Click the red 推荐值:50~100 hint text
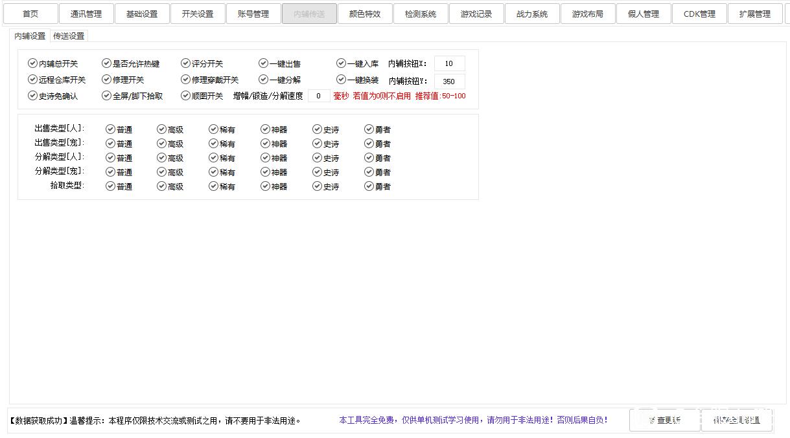 441,96
